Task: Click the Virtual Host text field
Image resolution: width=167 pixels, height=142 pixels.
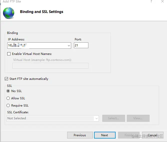Action: coord(50,66)
